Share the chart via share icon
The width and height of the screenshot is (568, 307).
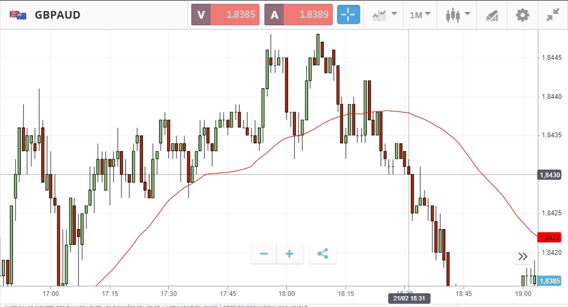(x=323, y=254)
